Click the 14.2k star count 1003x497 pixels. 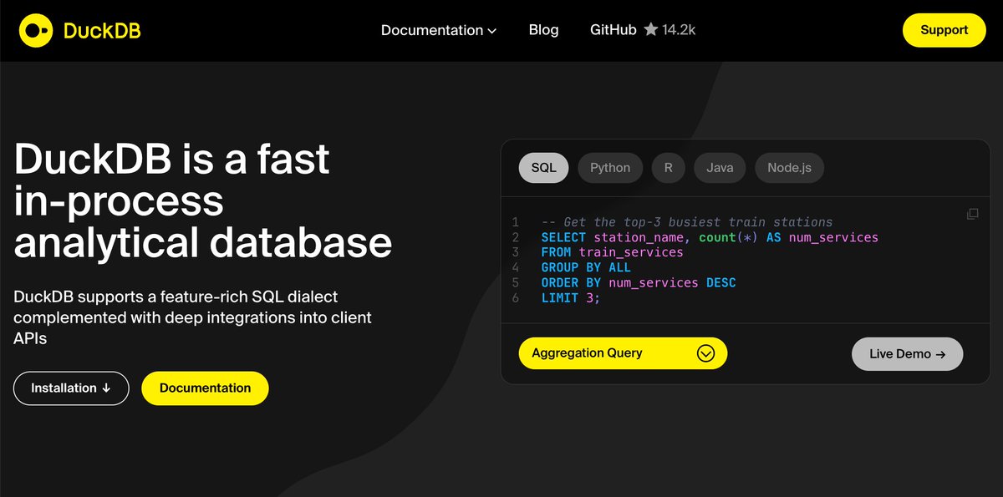point(679,30)
